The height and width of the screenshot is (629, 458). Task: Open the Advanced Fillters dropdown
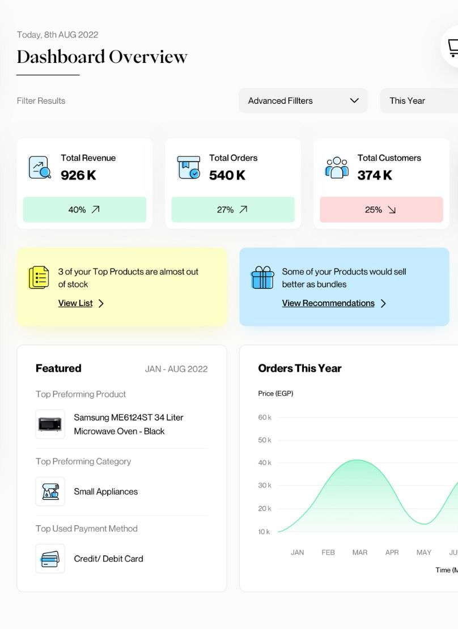(x=303, y=101)
